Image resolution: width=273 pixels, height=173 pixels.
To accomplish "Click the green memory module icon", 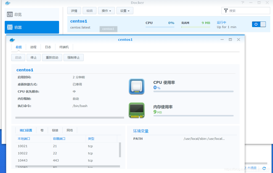I will pos(137,110).
